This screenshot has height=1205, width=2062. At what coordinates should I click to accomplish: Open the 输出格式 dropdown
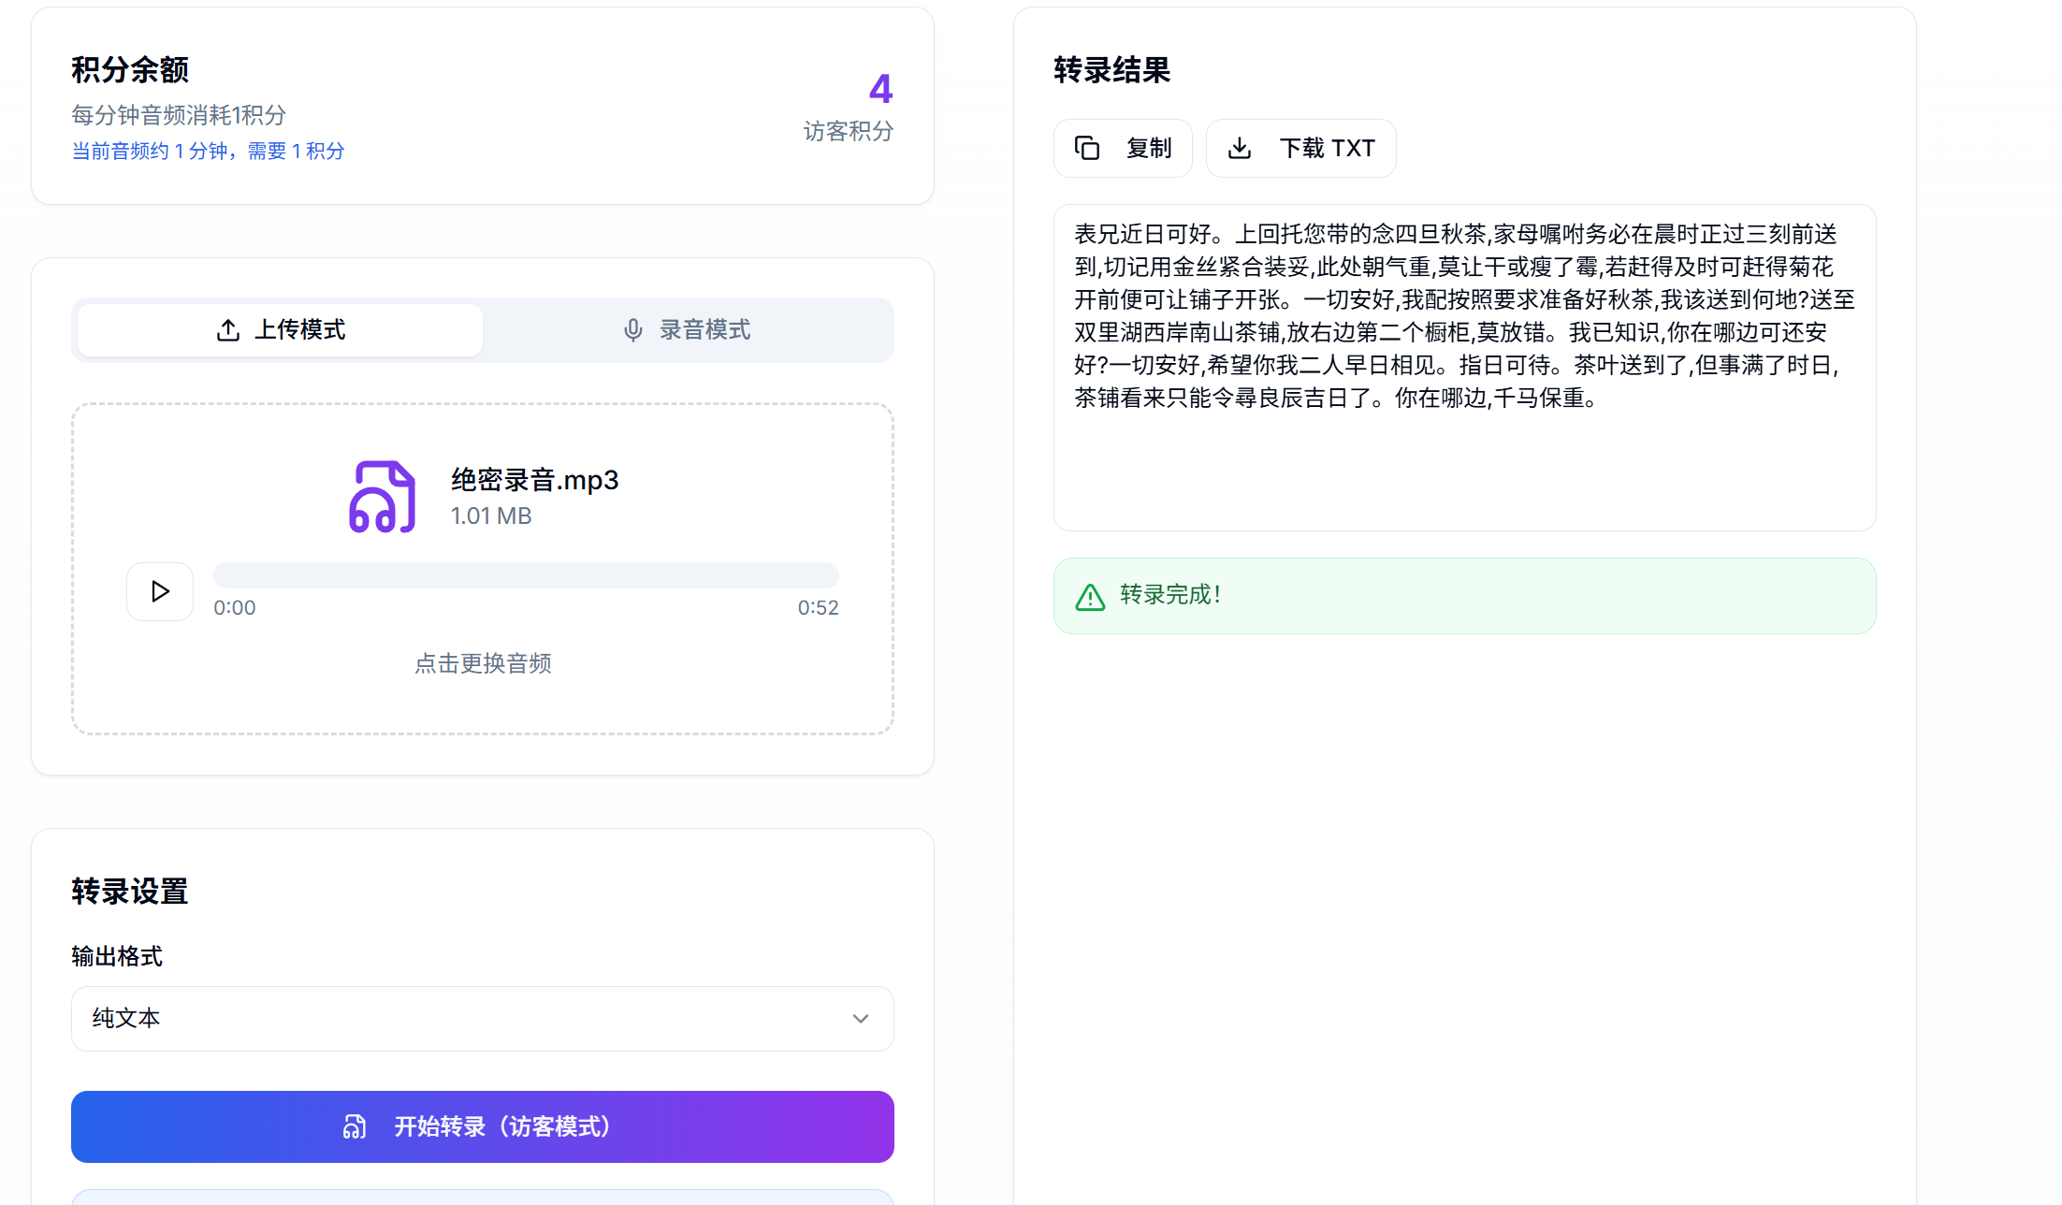pyautogui.click(x=482, y=1019)
